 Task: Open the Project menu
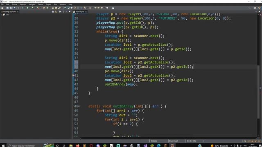[48, 4]
